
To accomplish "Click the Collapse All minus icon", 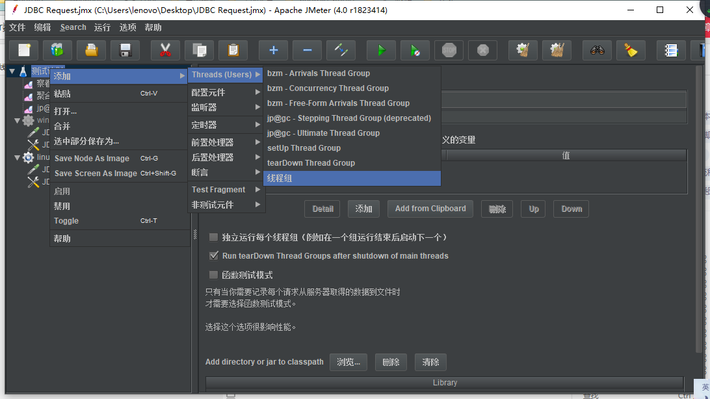I will pyautogui.click(x=307, y=50).
